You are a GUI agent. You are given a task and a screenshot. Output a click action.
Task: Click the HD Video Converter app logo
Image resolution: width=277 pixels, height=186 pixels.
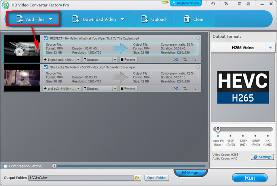(x=6, y=5)
